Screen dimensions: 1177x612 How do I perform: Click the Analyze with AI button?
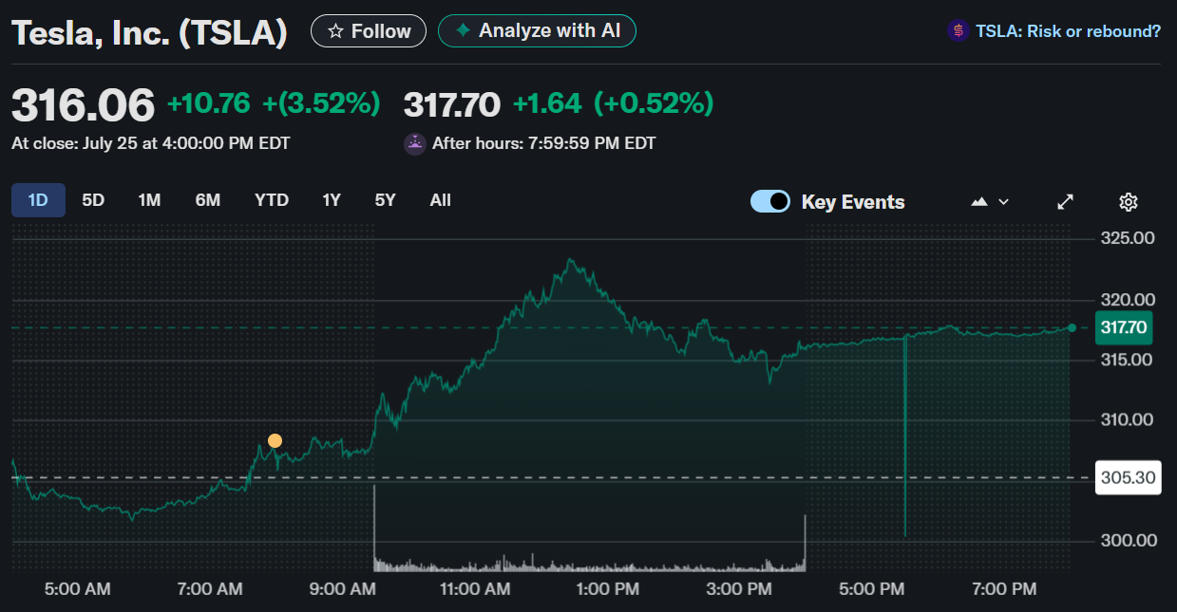[537, 30]
